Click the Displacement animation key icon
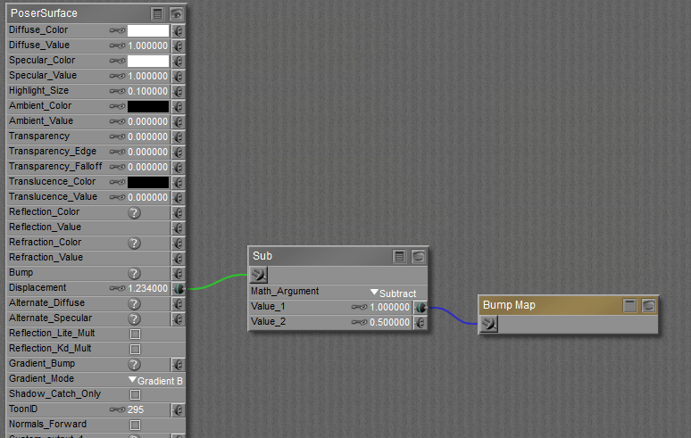This screenshot has width=691, height=438. pos(117,289)
